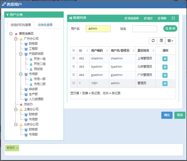Select 财务部 under 上海分公司
Image resolution: width=187 pixels, height=161 pixels.
click(33, 114)
